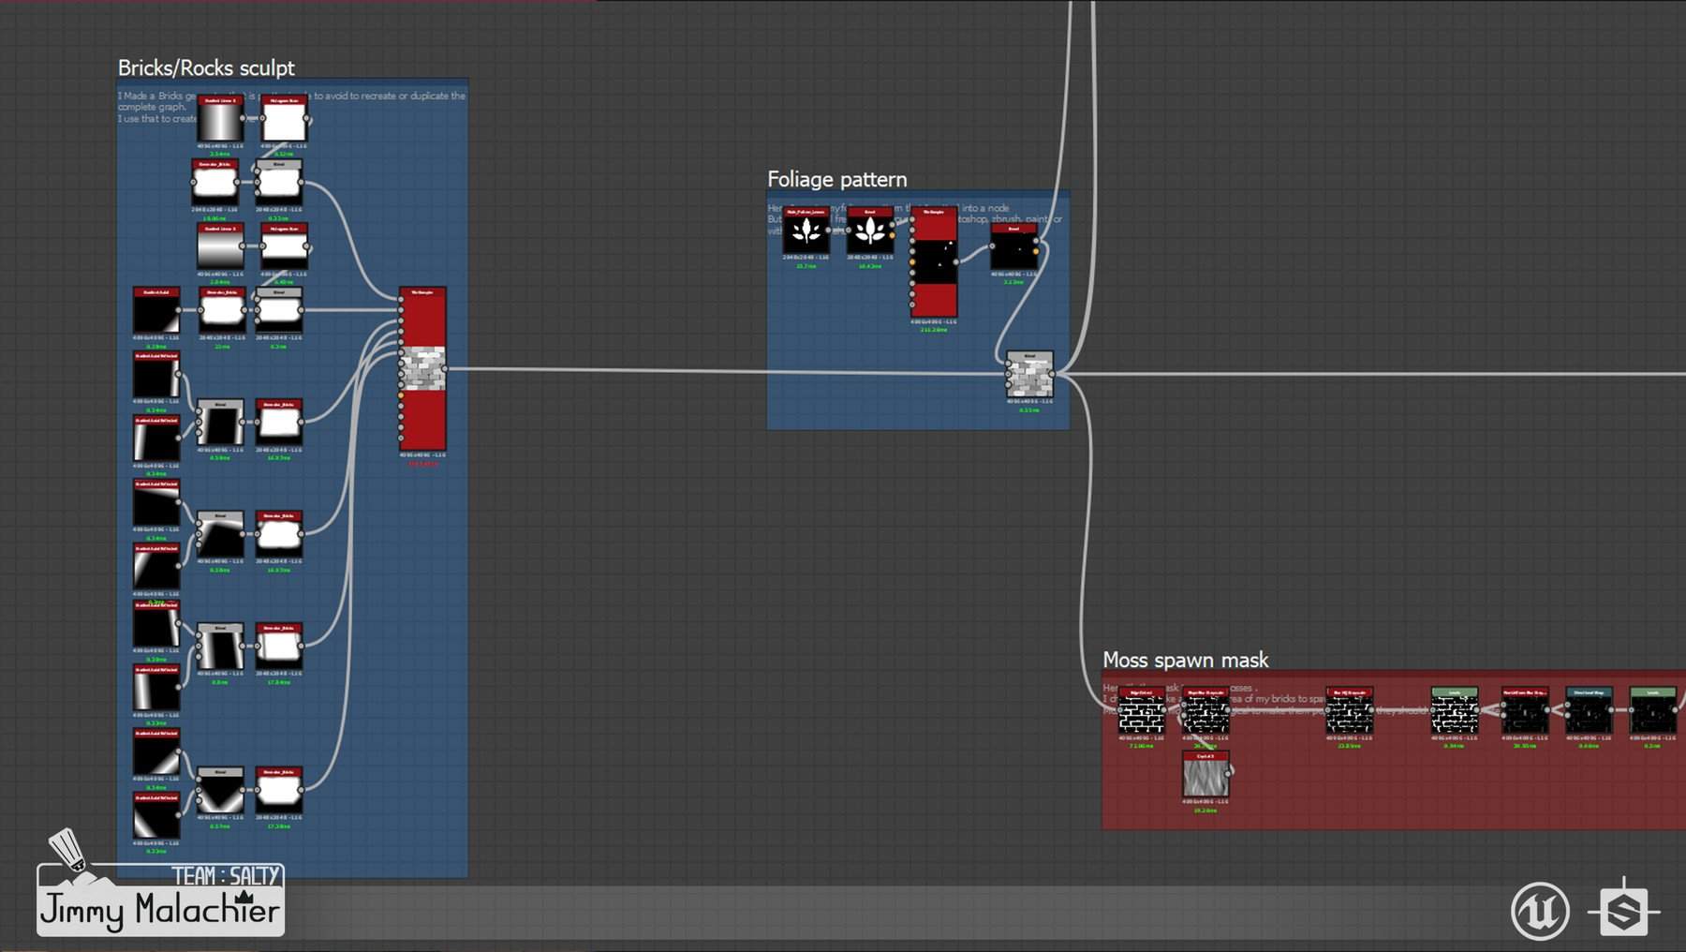
Task: Select the Generate Bricks node in the second row of the Bricks frame
Action: click(214, 183)
